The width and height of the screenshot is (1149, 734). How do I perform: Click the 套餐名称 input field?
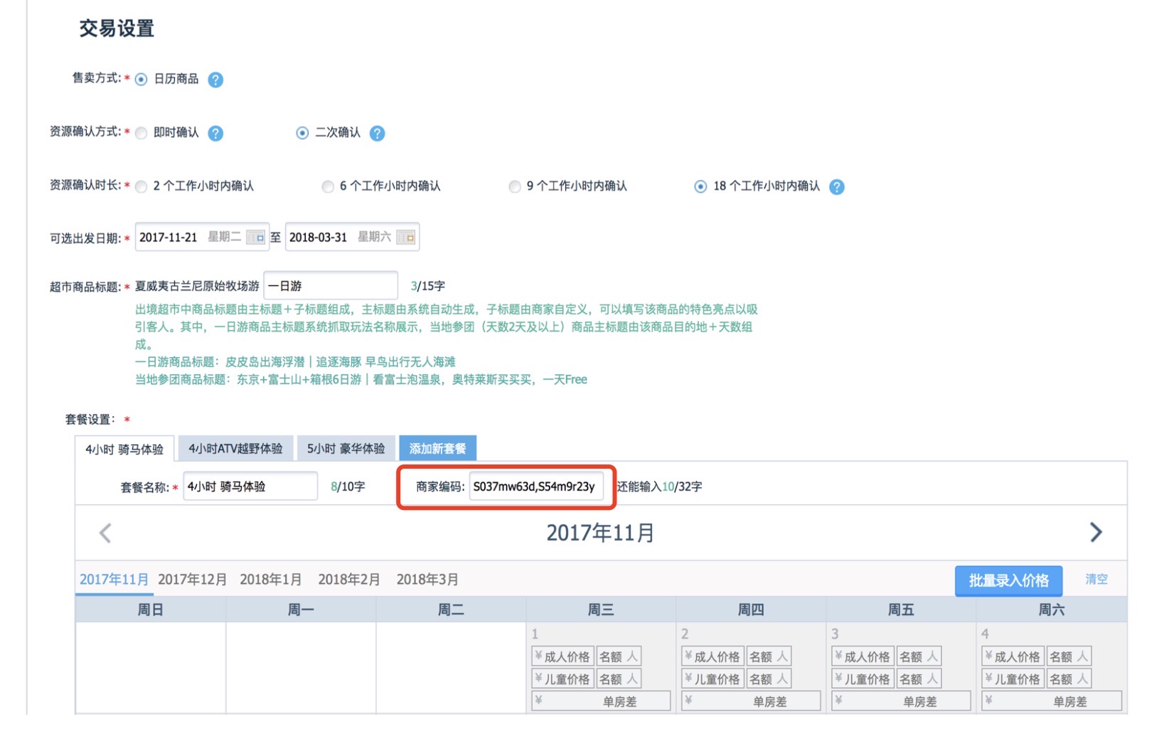click(x=250, y=486)
